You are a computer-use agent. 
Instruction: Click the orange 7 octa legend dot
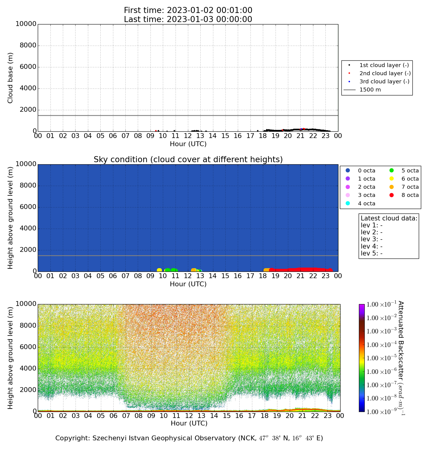(392, 187)
